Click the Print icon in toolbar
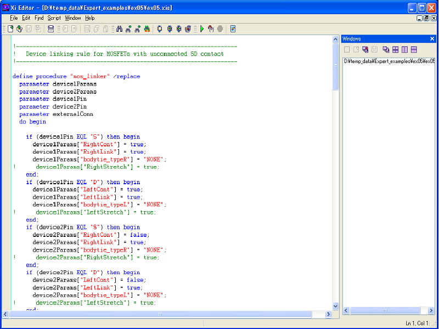439x329 pixels. (x=51, y=29)
